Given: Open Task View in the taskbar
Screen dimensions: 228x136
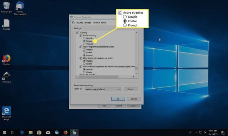Looking at the screenshot, I should 13,133.
